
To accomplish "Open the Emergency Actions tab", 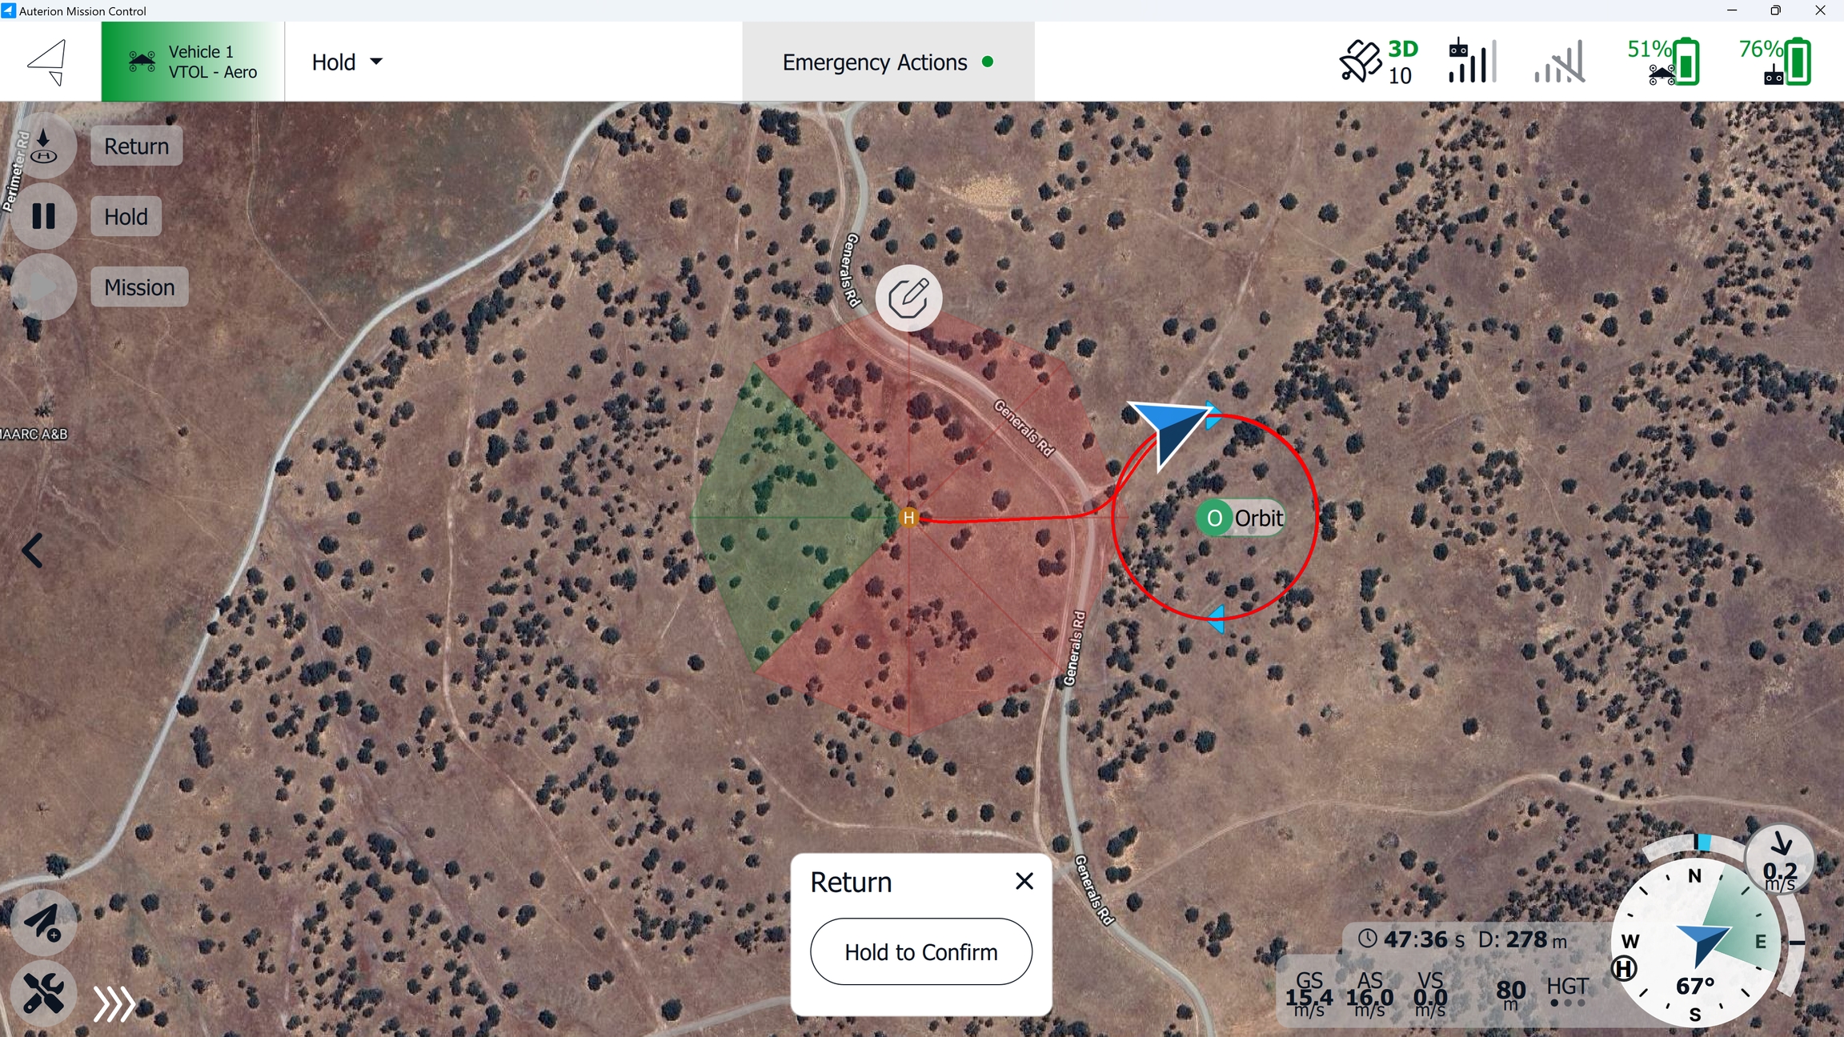I will tap(888, 62).
